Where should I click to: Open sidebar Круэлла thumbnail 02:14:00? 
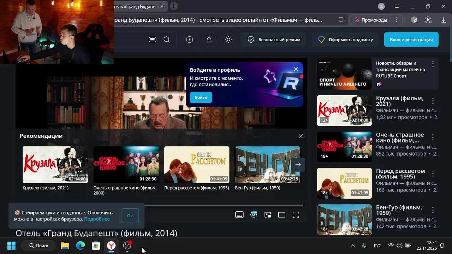(344, 110)
